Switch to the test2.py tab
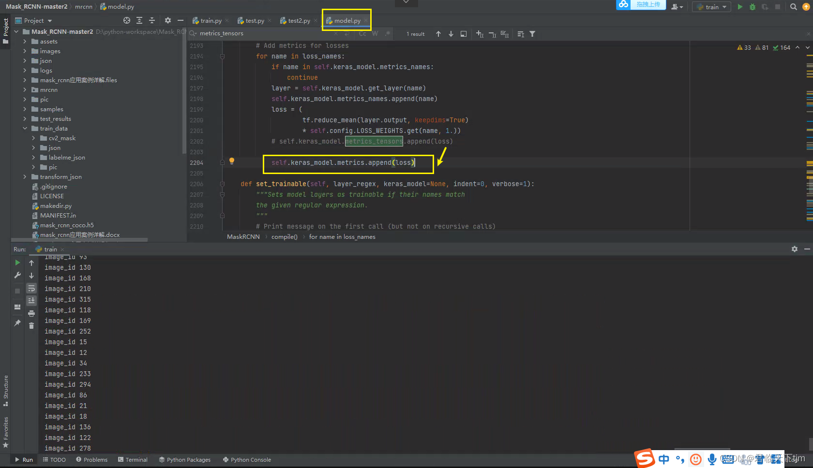The height and width of the screenshot is (468, 813). 299,21
